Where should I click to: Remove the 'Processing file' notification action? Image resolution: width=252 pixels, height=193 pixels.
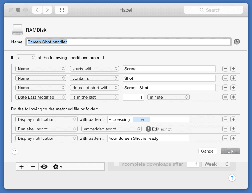pos(225,119)
